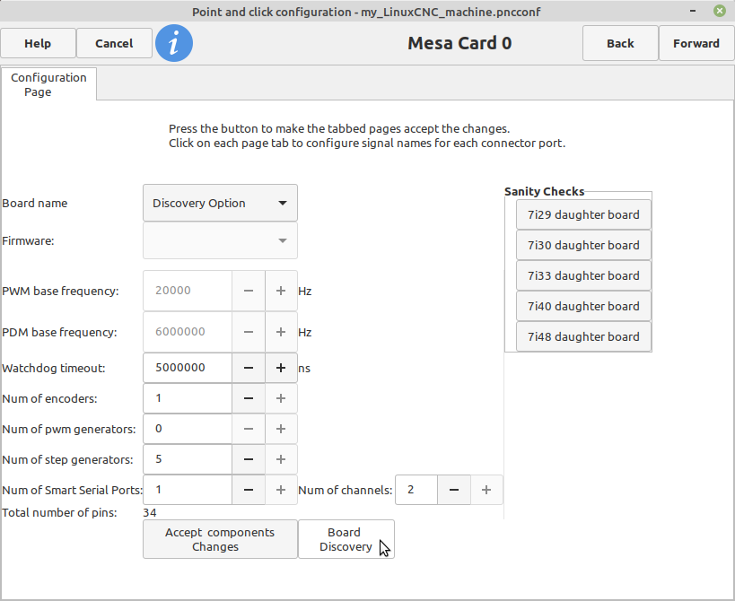Open Help for this page
Screen dimensions: 735x601
[38, 44]
